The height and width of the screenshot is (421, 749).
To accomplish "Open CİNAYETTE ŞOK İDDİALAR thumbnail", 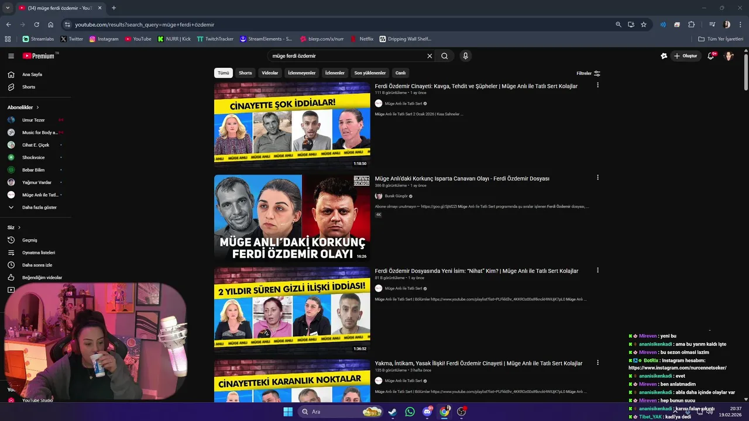I will [x=292, y=125].
